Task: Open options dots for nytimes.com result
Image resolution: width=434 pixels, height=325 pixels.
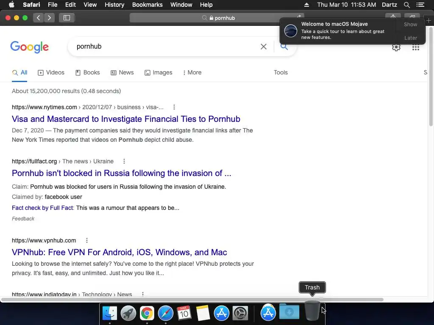Action: (174, 107)
